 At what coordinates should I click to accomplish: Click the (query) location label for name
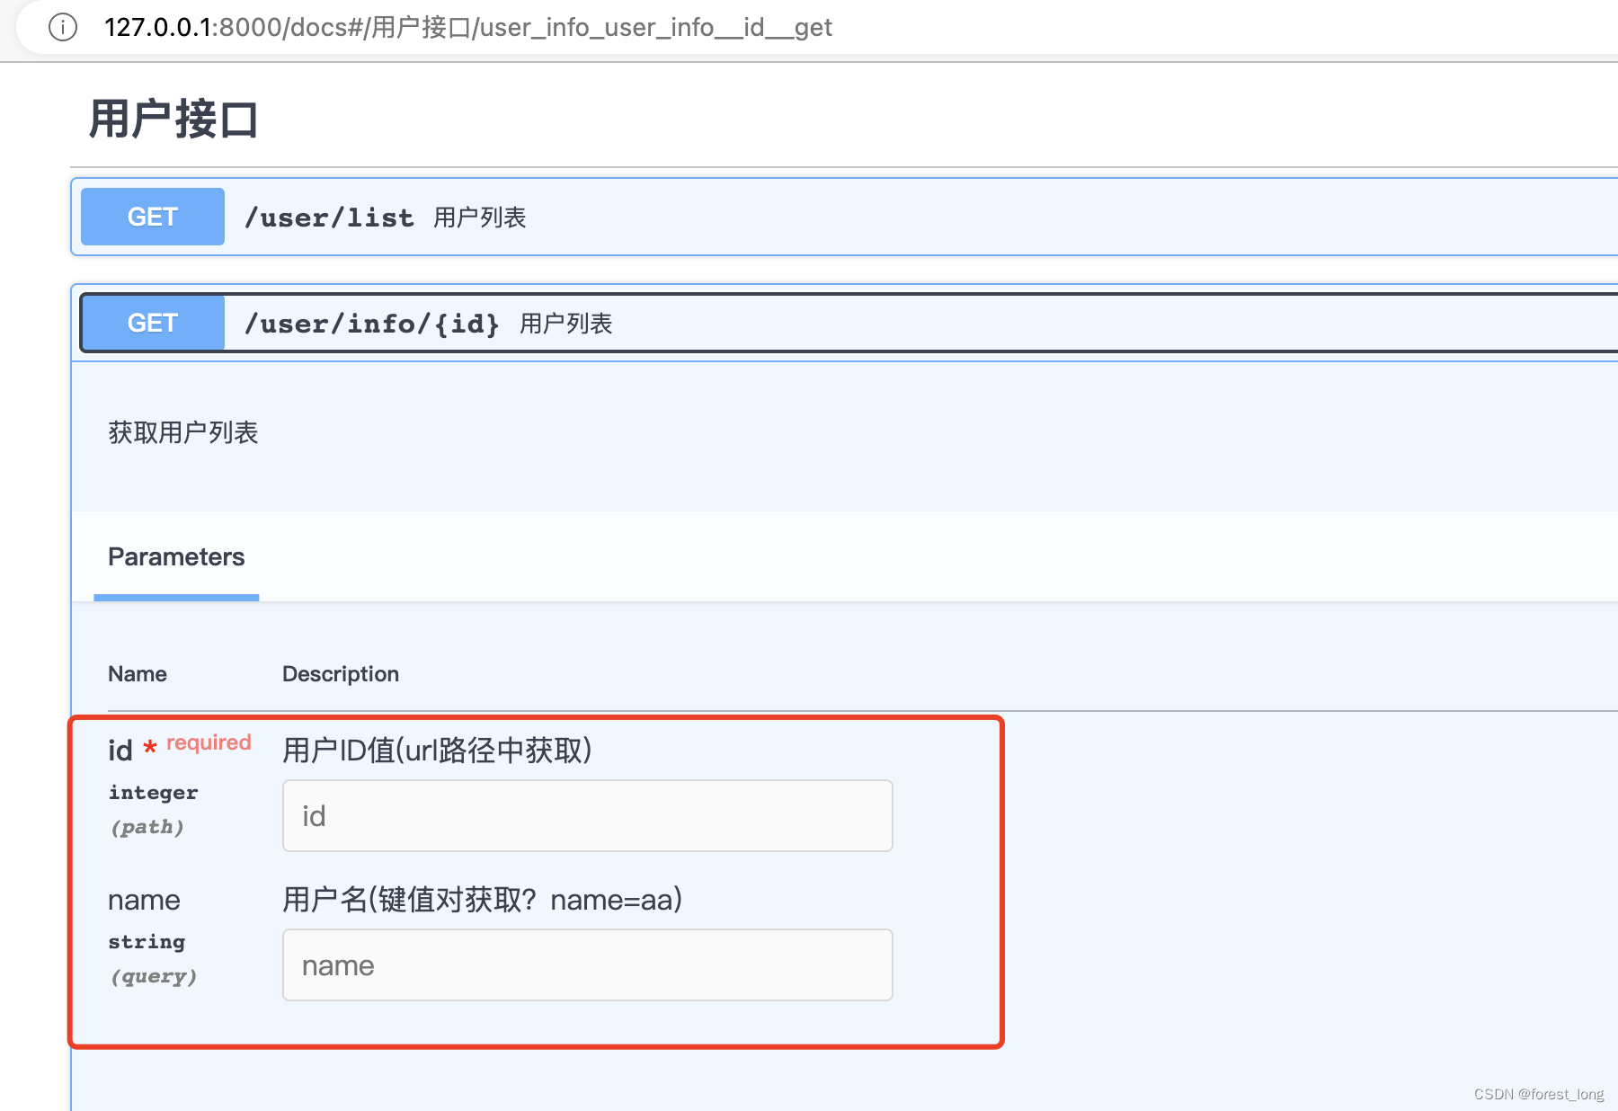(154, 976)
